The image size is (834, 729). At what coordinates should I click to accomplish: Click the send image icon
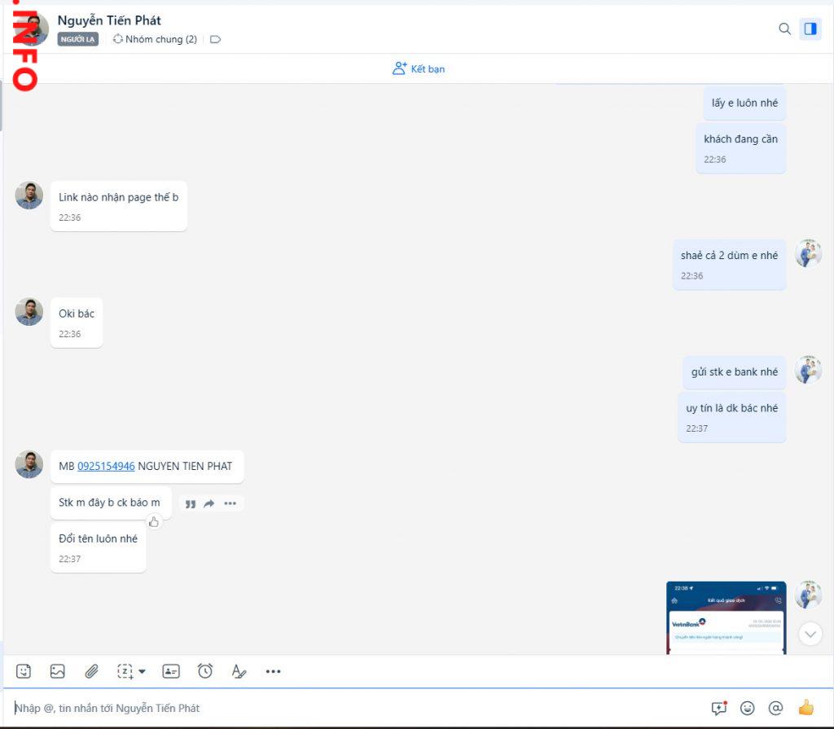57,671
